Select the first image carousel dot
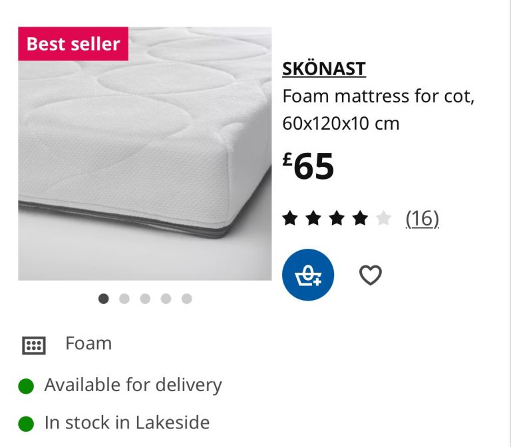Viewport: 511px width, 447px height. pyautogui.click(x=104, y=299)
